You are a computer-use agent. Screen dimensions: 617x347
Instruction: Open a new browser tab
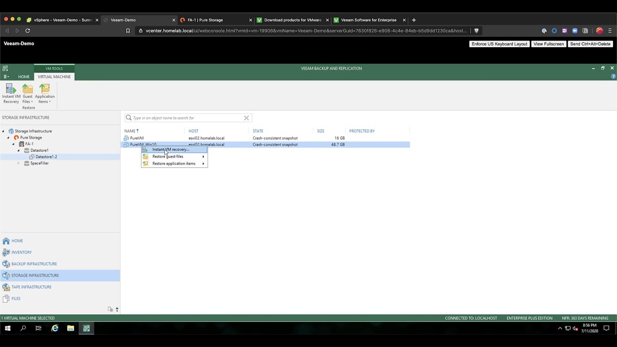[x=414, y=20]
